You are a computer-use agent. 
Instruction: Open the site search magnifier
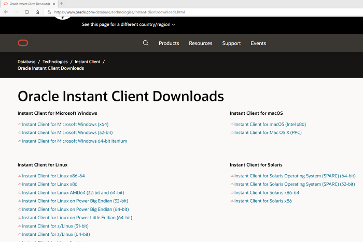pyautogui.click(x=146, y=43)
